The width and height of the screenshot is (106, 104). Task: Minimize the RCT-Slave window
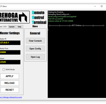coord(95,6)
